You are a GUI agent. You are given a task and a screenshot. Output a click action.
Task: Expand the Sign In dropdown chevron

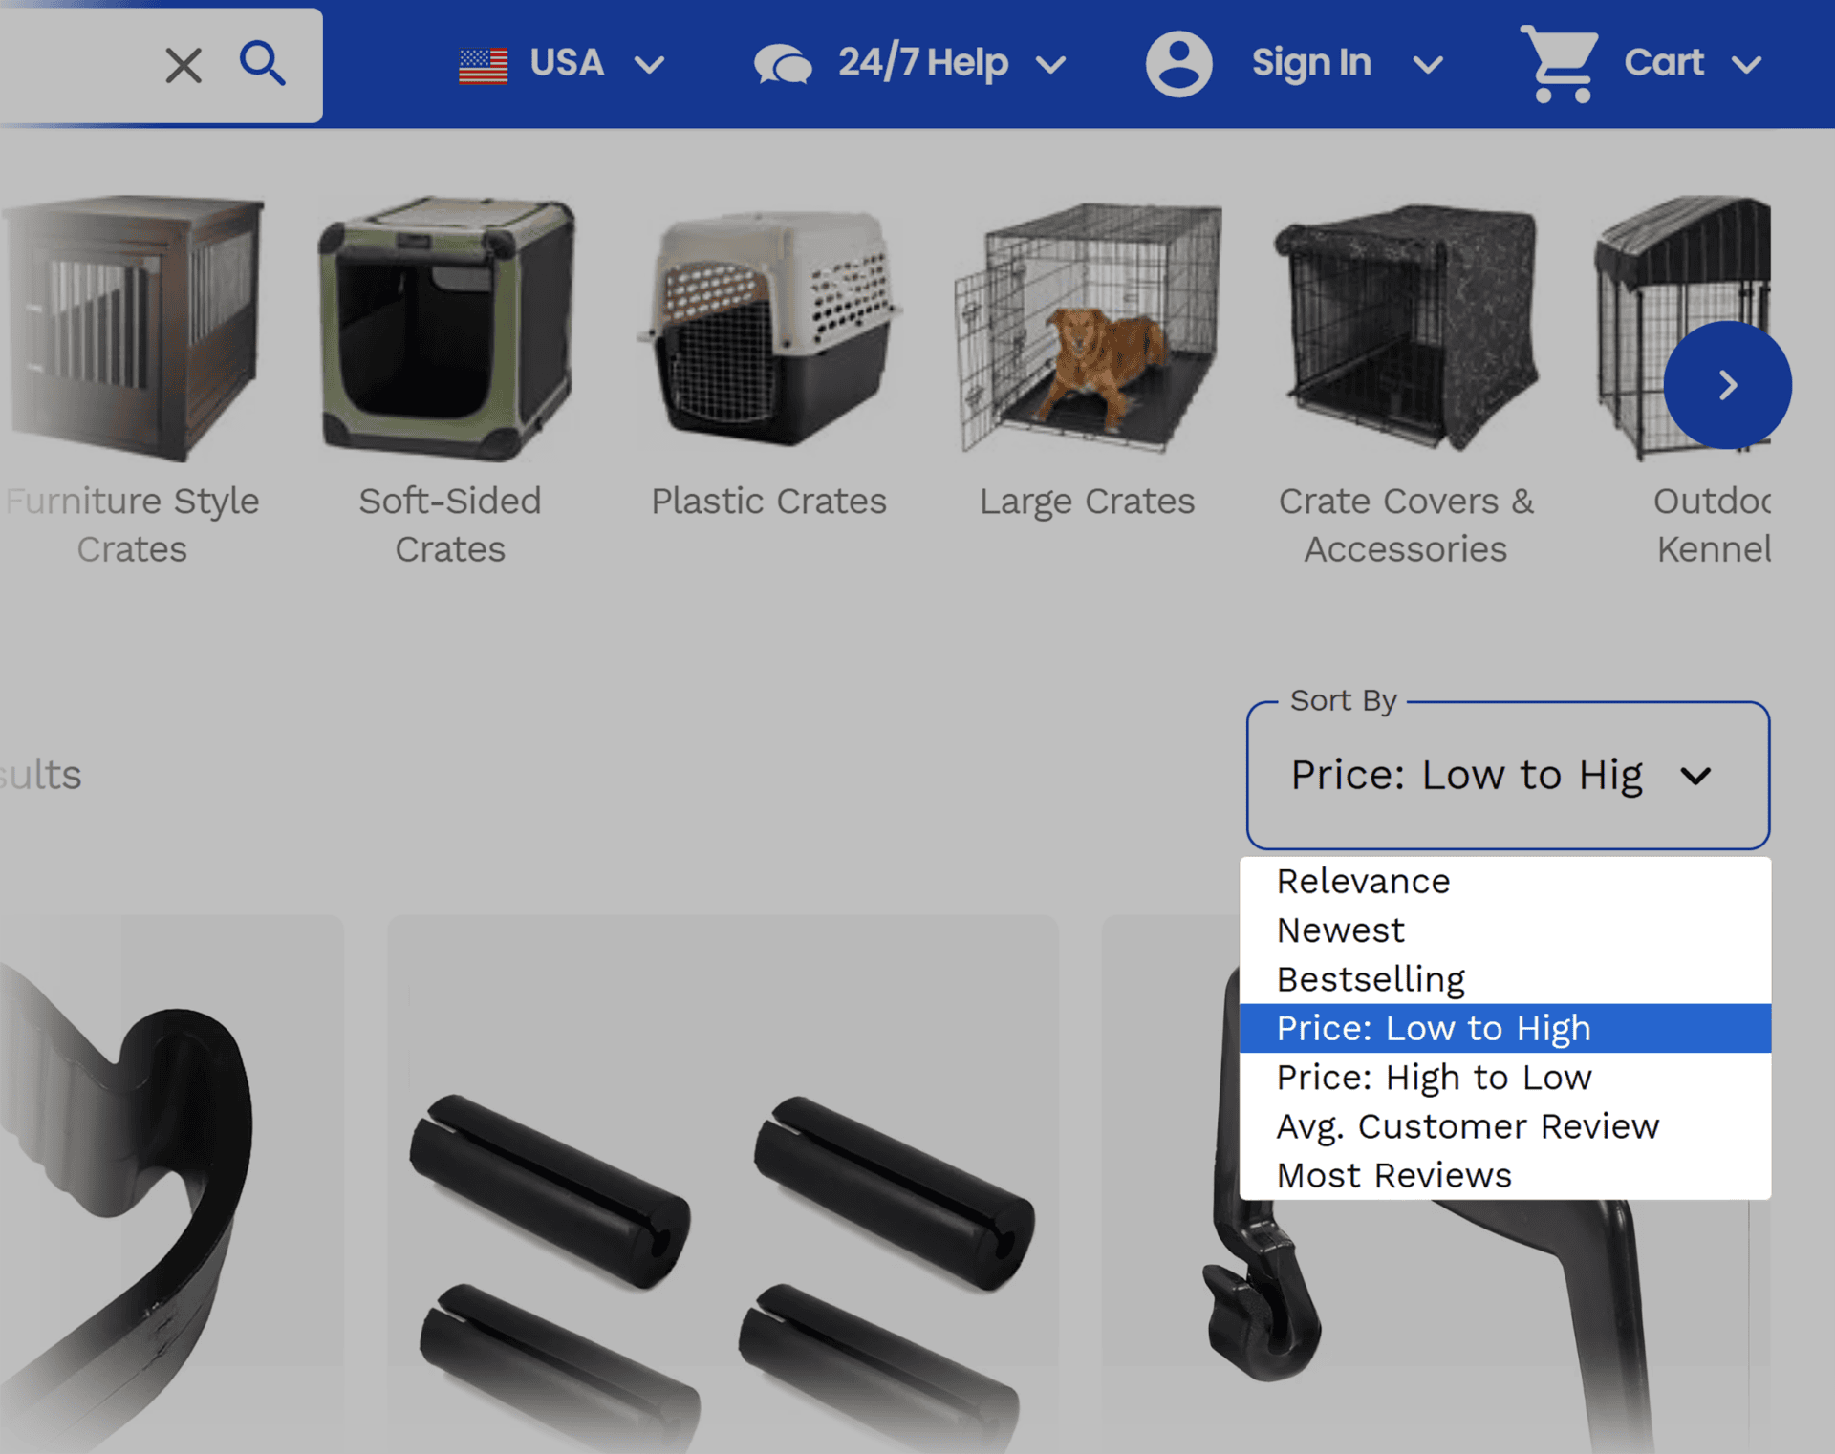(x=1428, y=65)
